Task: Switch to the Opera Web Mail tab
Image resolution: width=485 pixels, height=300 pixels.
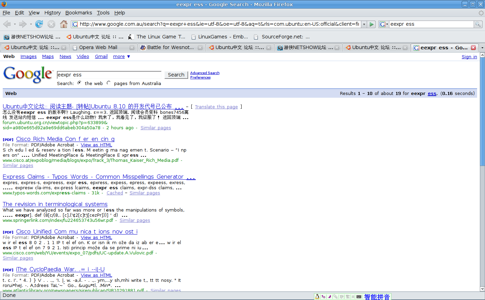Action: tap(102, 48)
